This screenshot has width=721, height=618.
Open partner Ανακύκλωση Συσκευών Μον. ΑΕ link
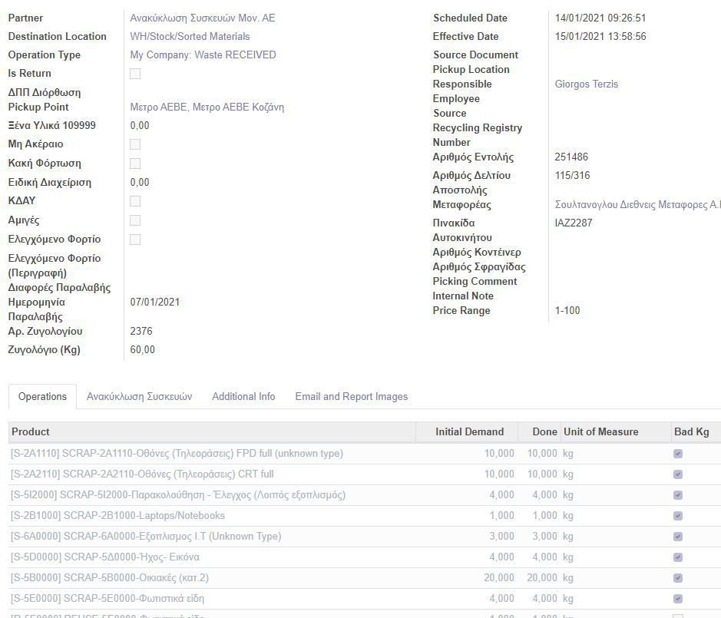coord(203,18)
